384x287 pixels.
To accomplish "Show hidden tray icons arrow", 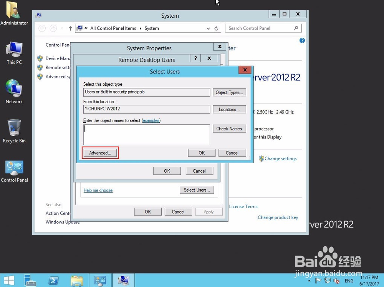I will [x=309, y=280].
